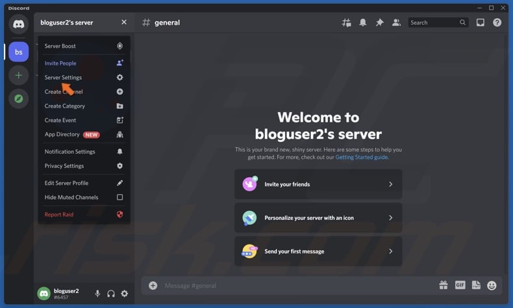Viewport: 513px width, 308px height.
Task: Select the bs server icon
Action: point(19,52)
